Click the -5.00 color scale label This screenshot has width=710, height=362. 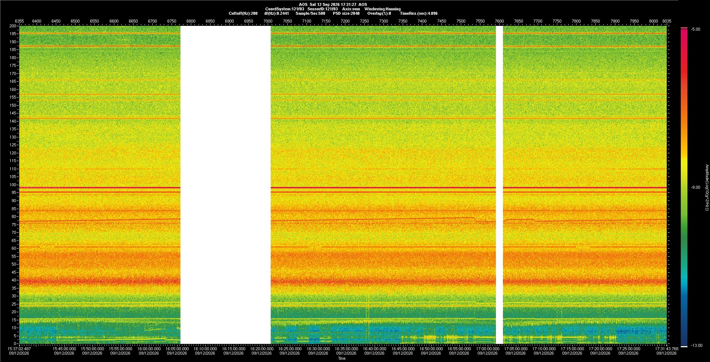point(696,29)
